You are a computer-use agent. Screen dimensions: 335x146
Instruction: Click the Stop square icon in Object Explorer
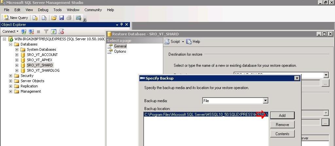pyautogui.click(x=39, y=32)
